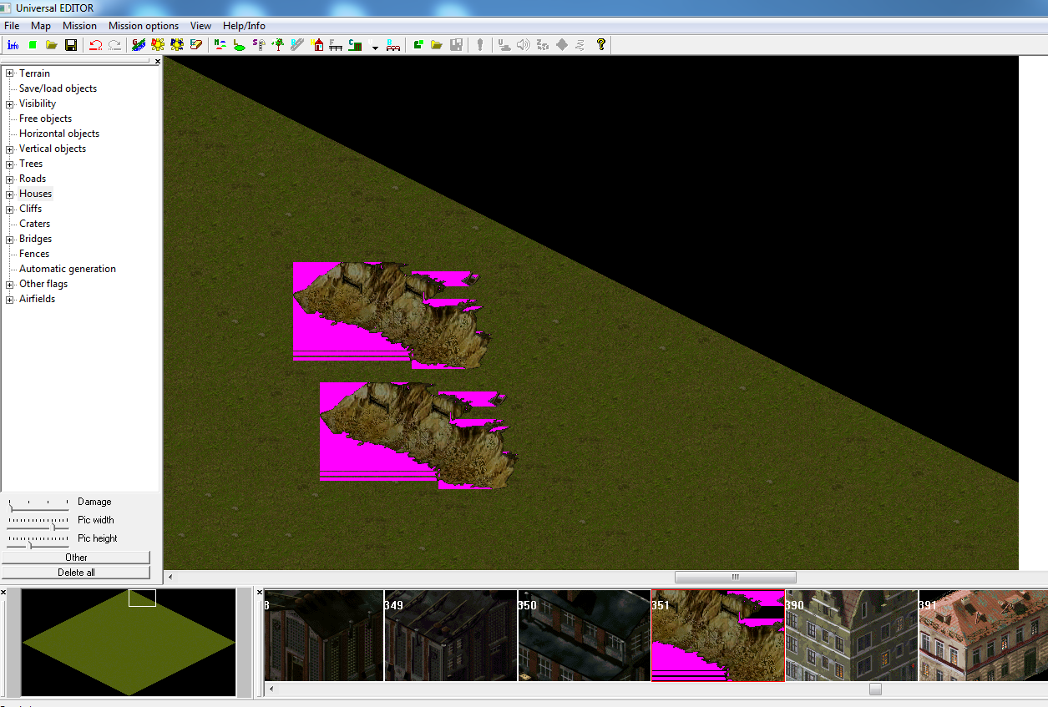
Task: Expand the Houses tree node
Action: click(x=10, y=194)
